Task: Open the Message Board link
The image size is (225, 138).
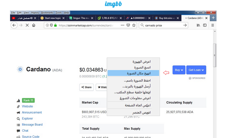Action: (32, 125)
